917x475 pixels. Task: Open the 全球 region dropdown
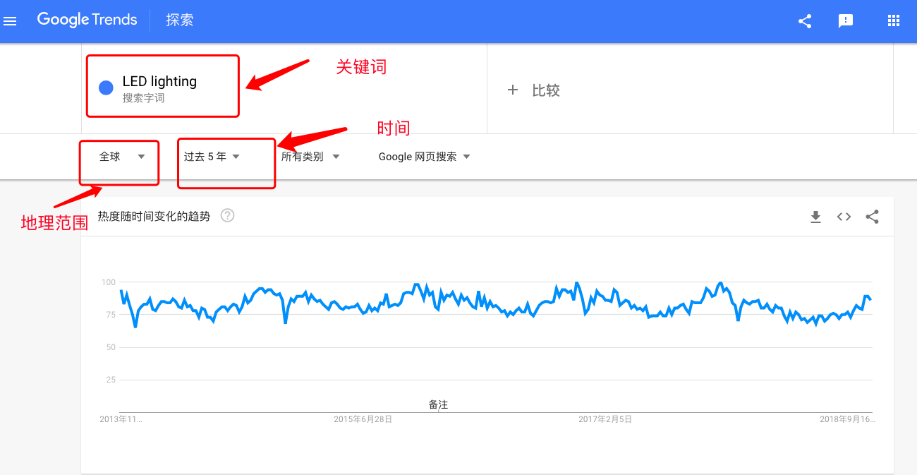122,157
